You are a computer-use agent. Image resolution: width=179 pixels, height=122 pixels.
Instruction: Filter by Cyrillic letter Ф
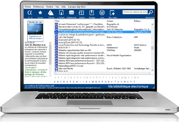point(112,78)
